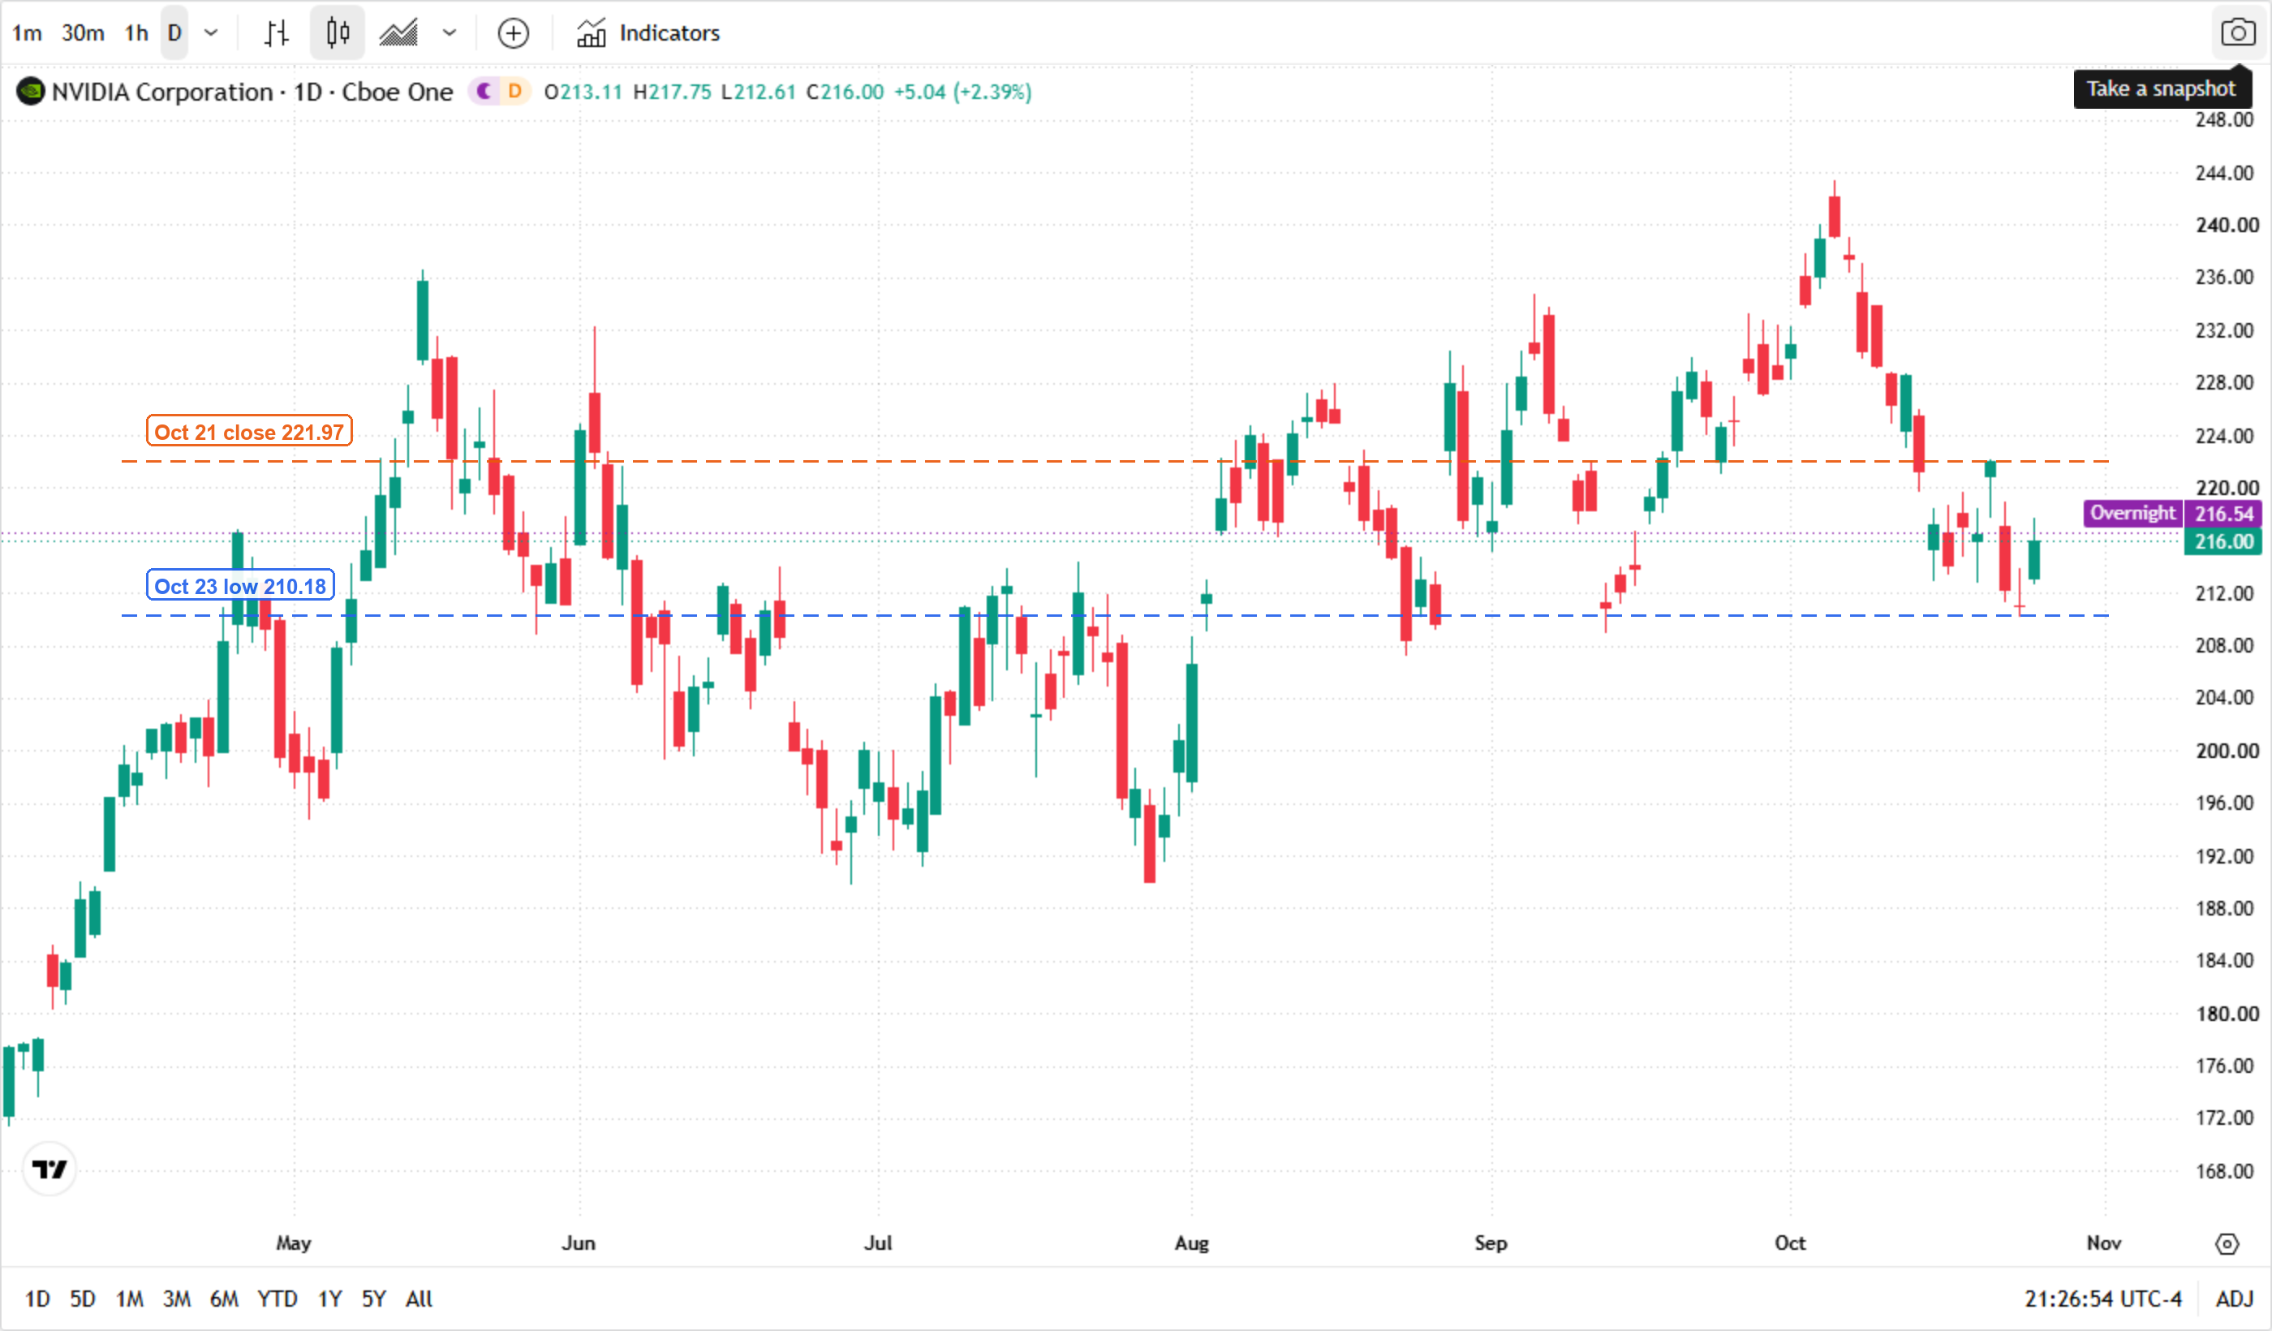Click the NVIDIA logo icon
The image size is (2272, 1331).
click(31, 92)
